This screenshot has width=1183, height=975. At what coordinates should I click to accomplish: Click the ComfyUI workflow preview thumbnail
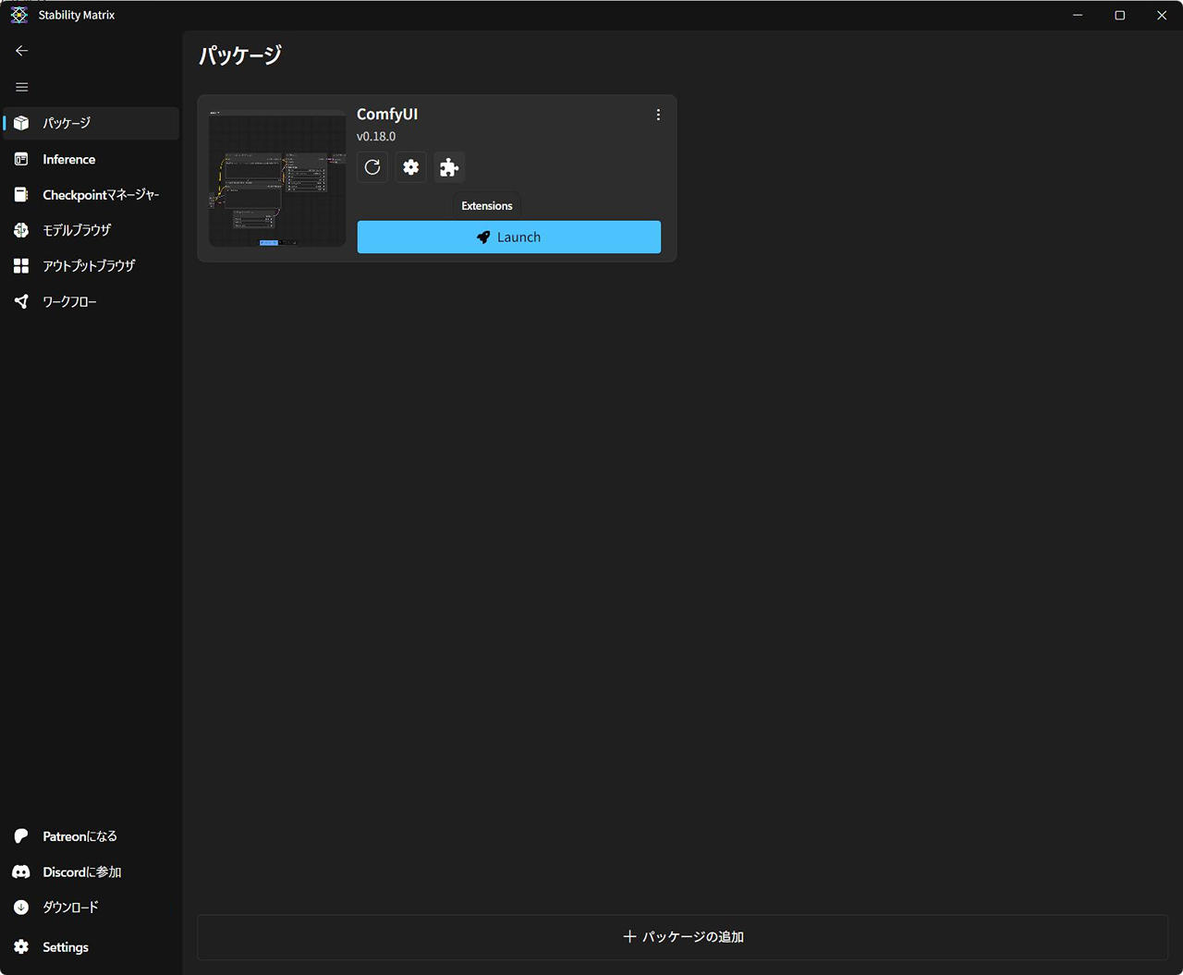pos(277,178)
